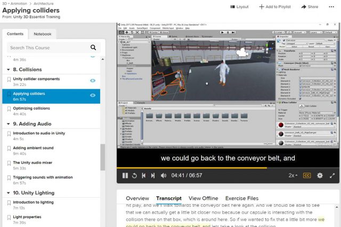Open the more options ellipsis menu
Screen dimensions: 341x227
pos(331,7)
